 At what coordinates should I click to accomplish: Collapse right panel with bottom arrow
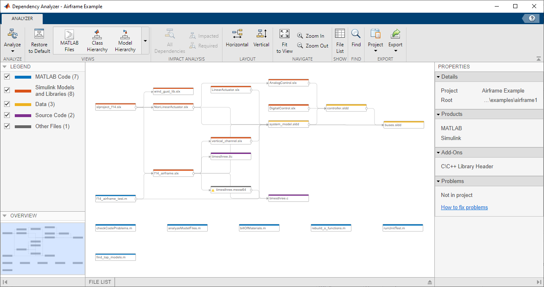[x=539, y=282]
